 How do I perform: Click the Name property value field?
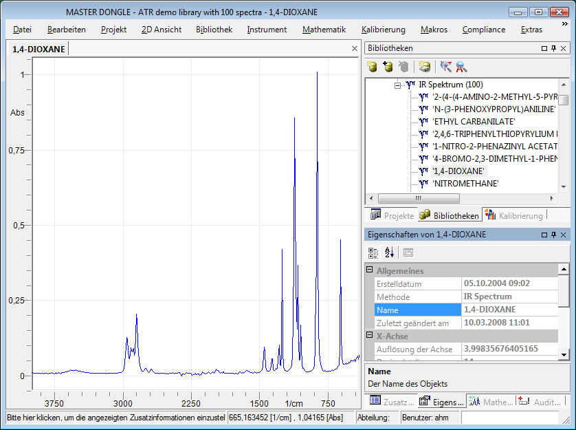507,310
